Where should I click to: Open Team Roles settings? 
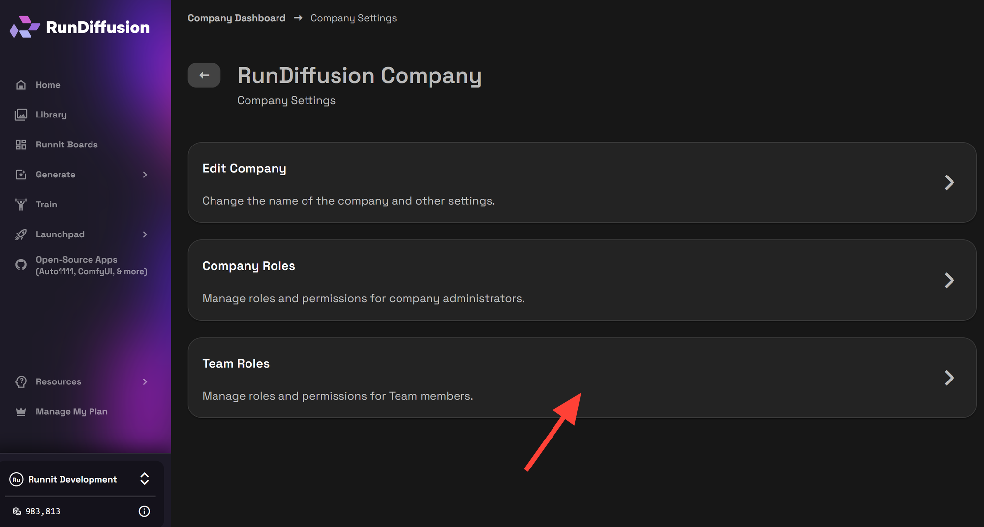(x=582, y=378)
